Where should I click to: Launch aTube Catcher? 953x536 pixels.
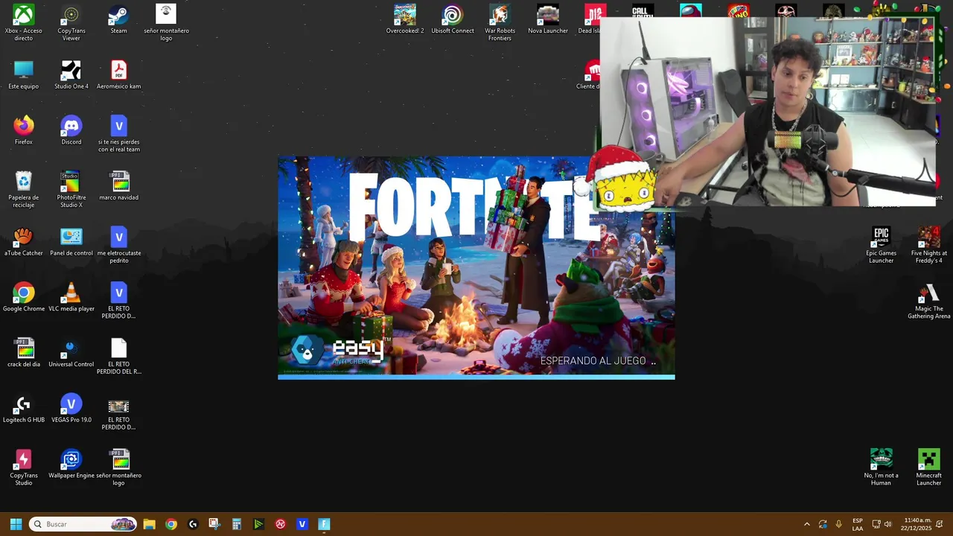[23, 242]
